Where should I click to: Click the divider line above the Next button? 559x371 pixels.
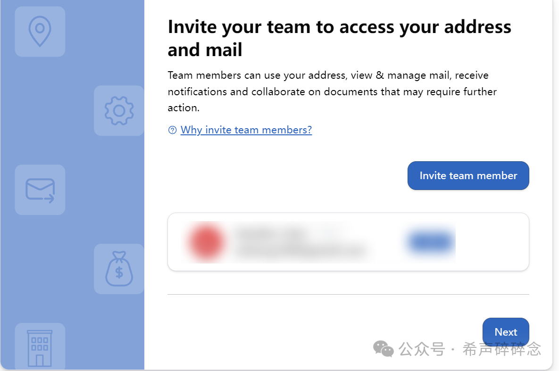click(348, 294)
